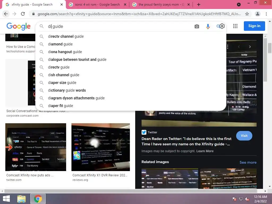Click See more related images
Image resolution: width=272 pixels, height=204 pixels.
tap(248, 162)
